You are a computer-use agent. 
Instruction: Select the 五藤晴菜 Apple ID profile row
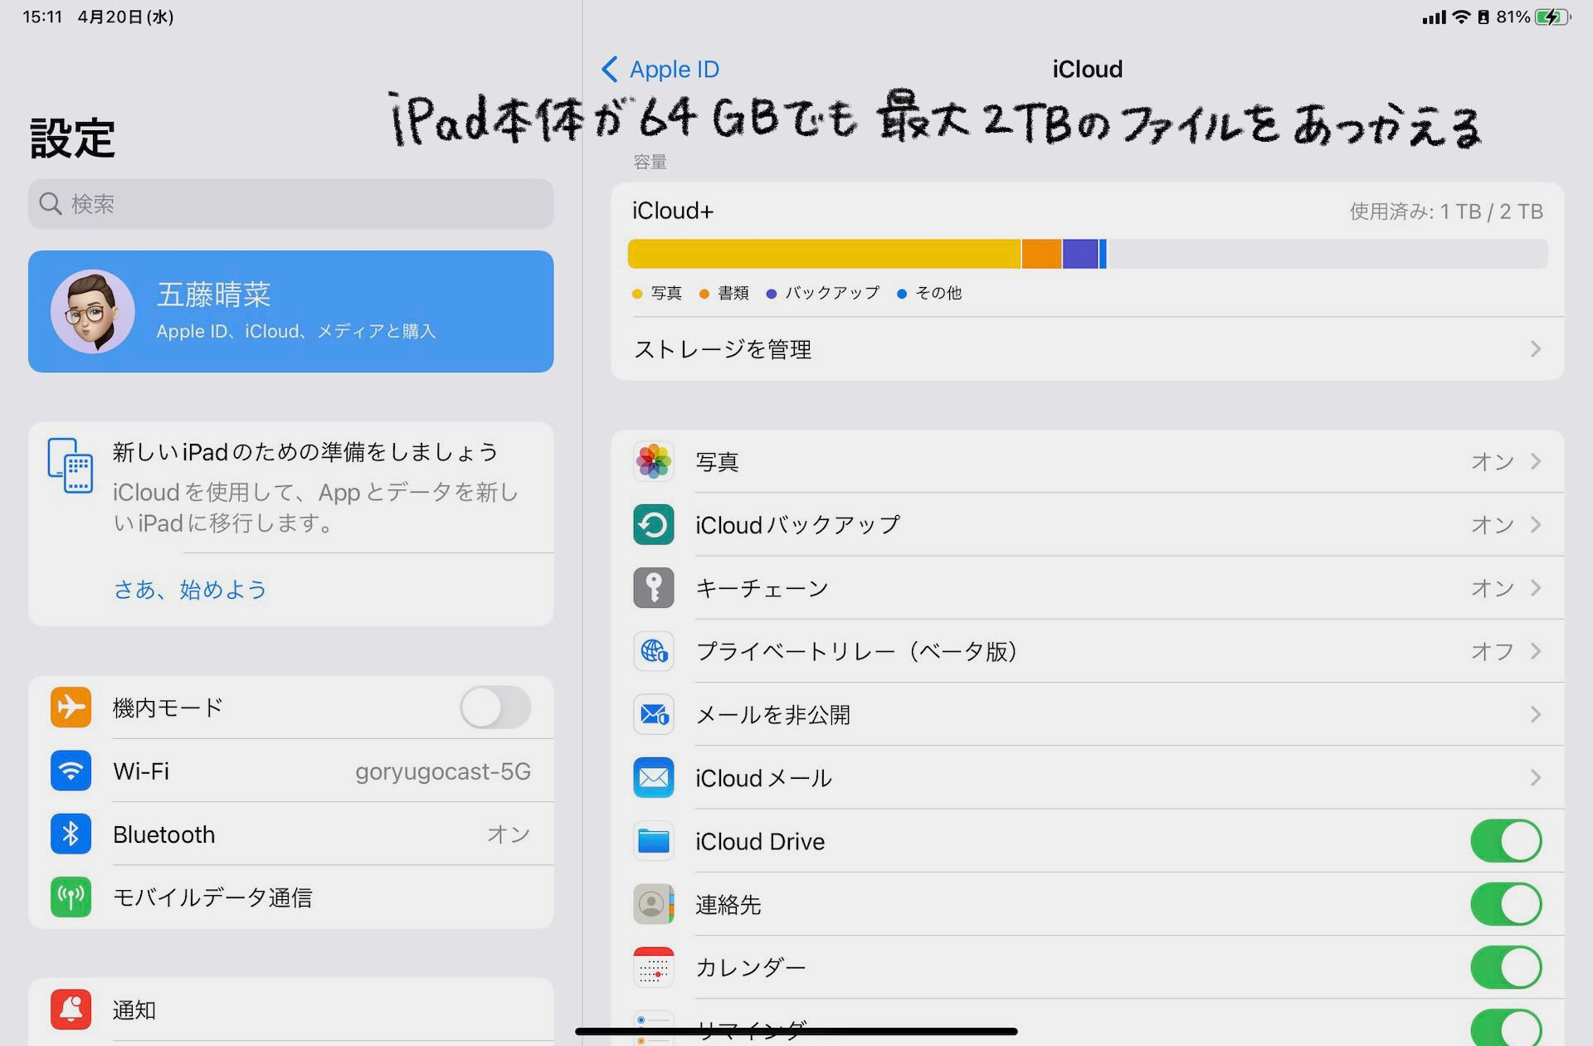[x=290, y=311]
